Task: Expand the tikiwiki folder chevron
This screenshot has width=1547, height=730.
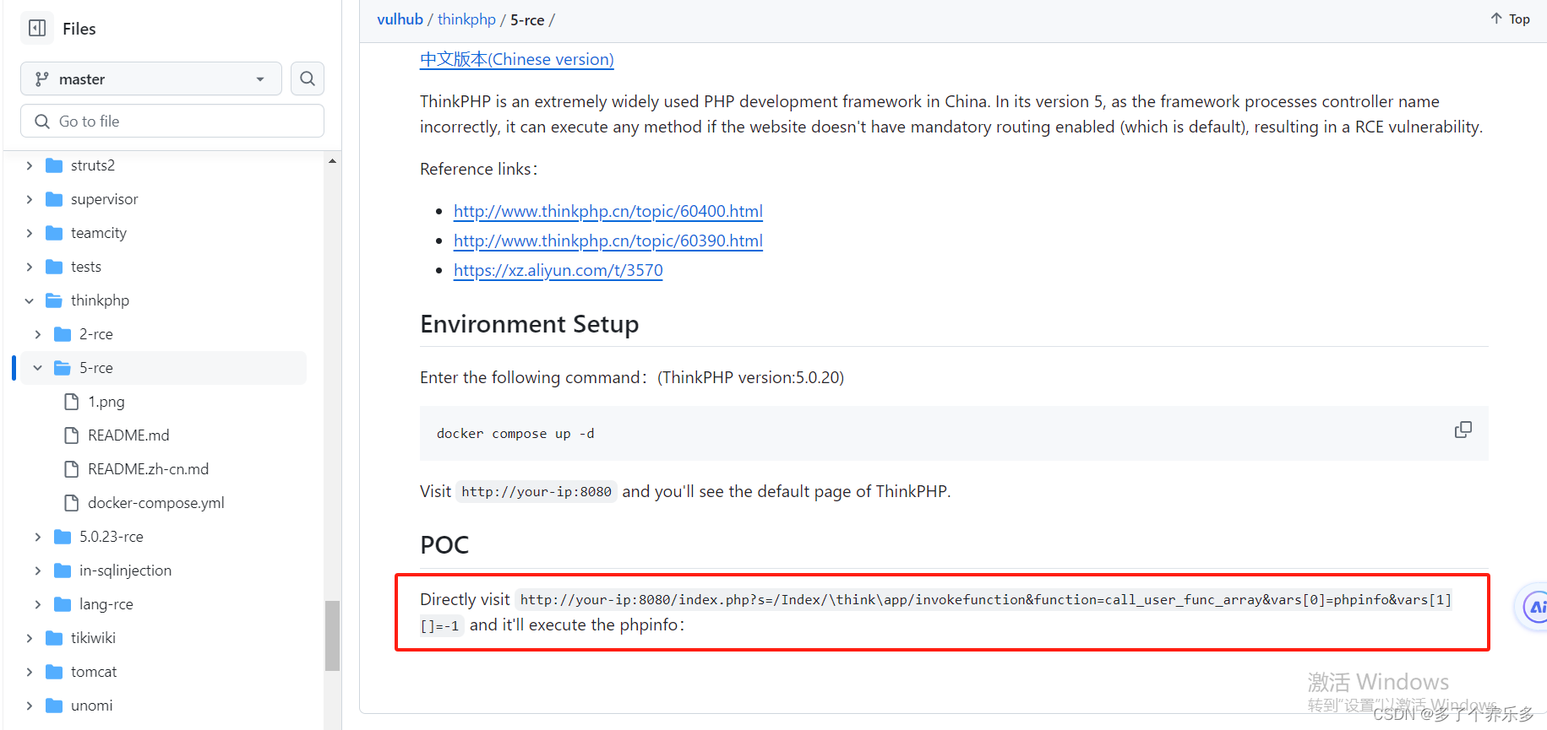Action: tap(30, 638)
